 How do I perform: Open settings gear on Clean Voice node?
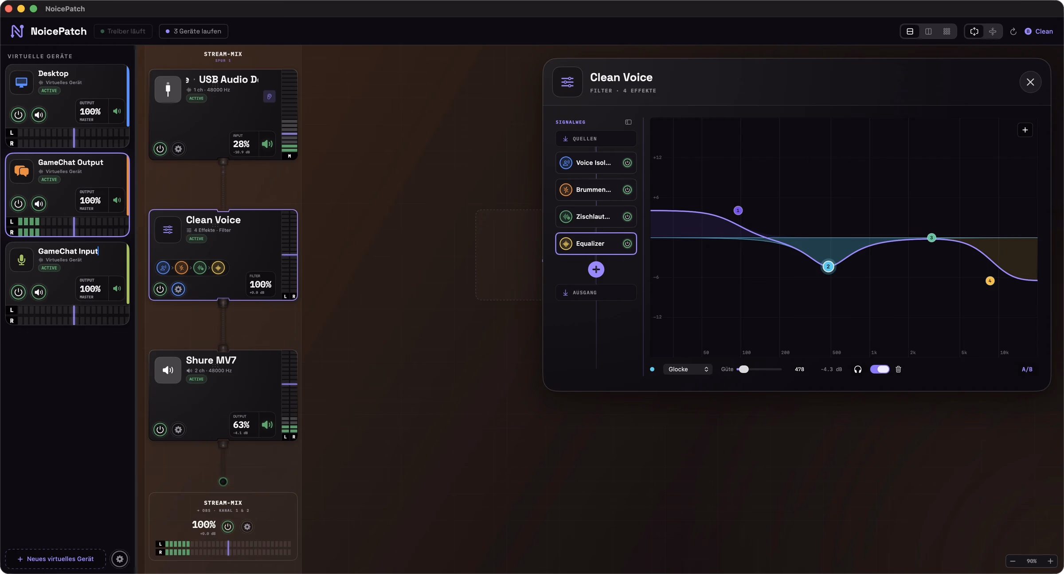click(x=178, y=289)
